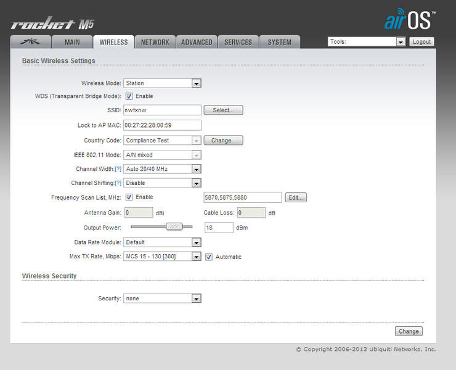Open the Tools dropdown
This screenshot has width=456, height=370.
367,42
